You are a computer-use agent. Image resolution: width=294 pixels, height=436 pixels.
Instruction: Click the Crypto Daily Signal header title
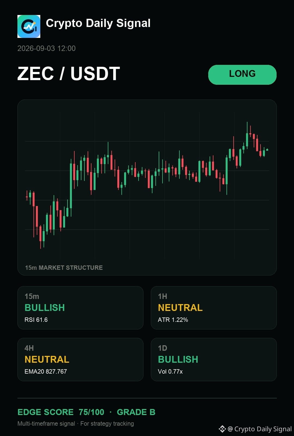98,23
